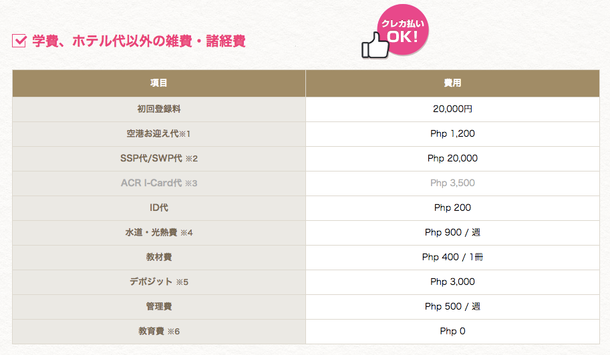Screen dimensions: 610x355
Task: Click the section heading 学費、ホテル代以外の雑費・諸経費
Action: (139, 41)
